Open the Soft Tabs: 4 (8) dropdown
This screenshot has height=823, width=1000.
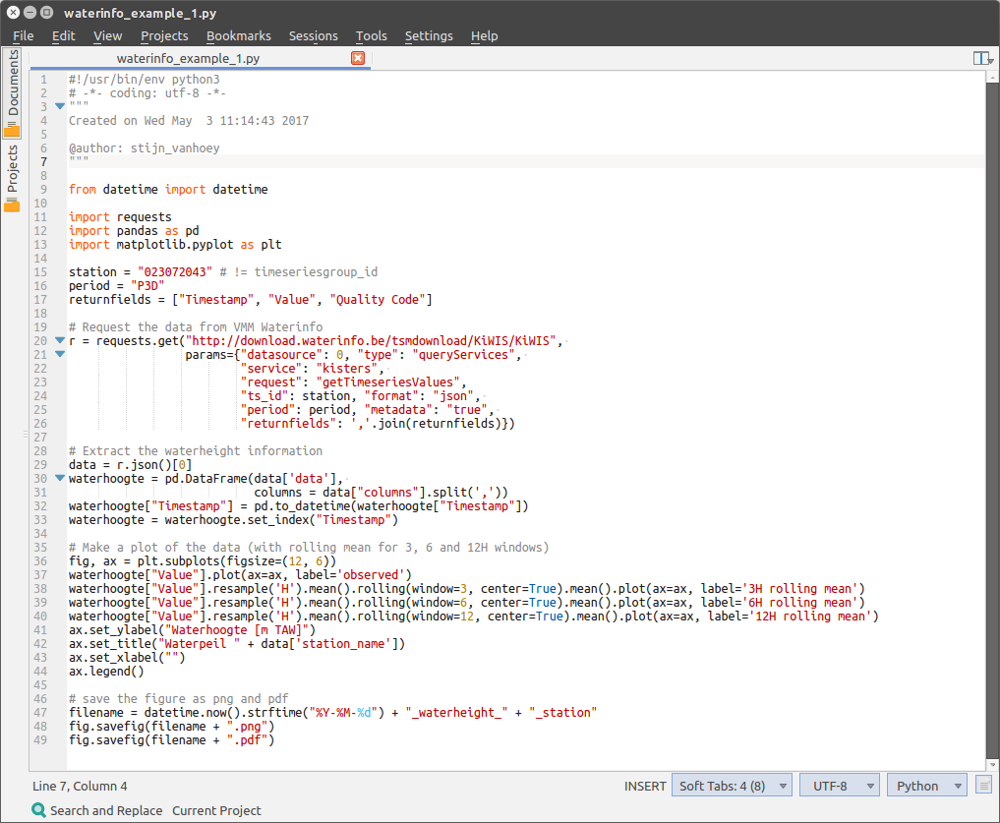coord(732,786)
